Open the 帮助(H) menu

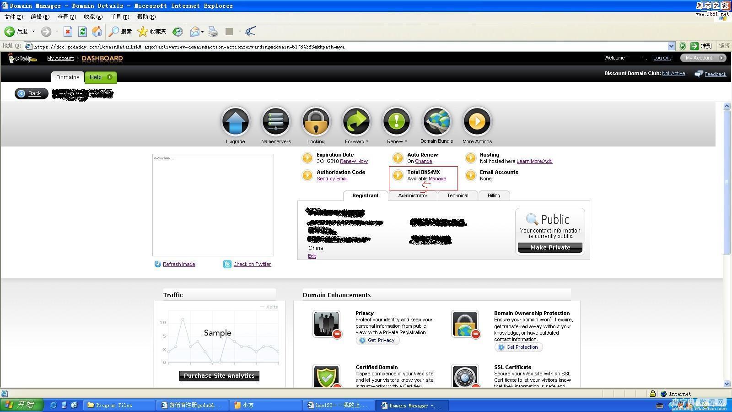(x=146, y=17)
